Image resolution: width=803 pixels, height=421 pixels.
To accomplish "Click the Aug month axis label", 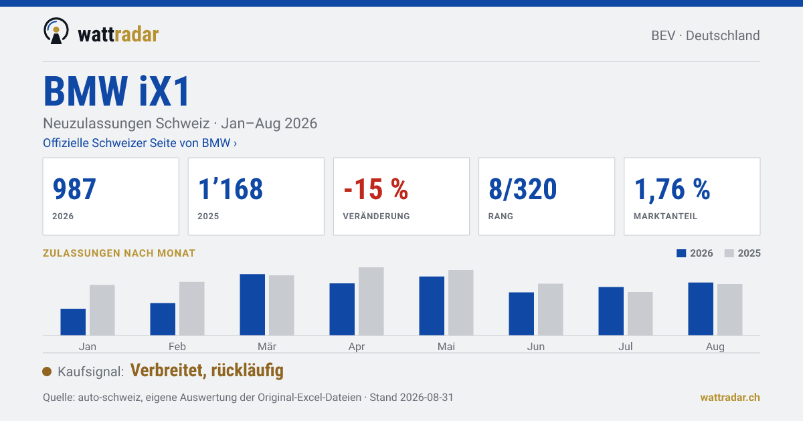I will [715, 346].
